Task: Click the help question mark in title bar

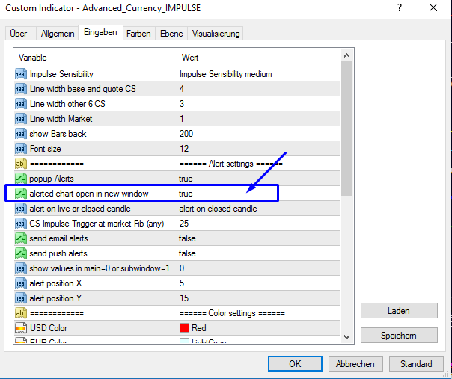Action: 400,7
